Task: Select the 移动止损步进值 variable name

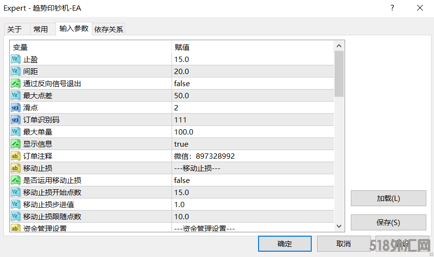Action: click(48, 205)
